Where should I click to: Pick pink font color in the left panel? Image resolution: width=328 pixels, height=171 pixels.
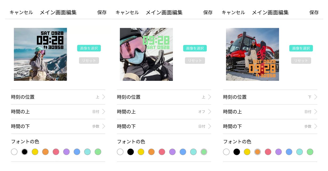pos(56,152)
